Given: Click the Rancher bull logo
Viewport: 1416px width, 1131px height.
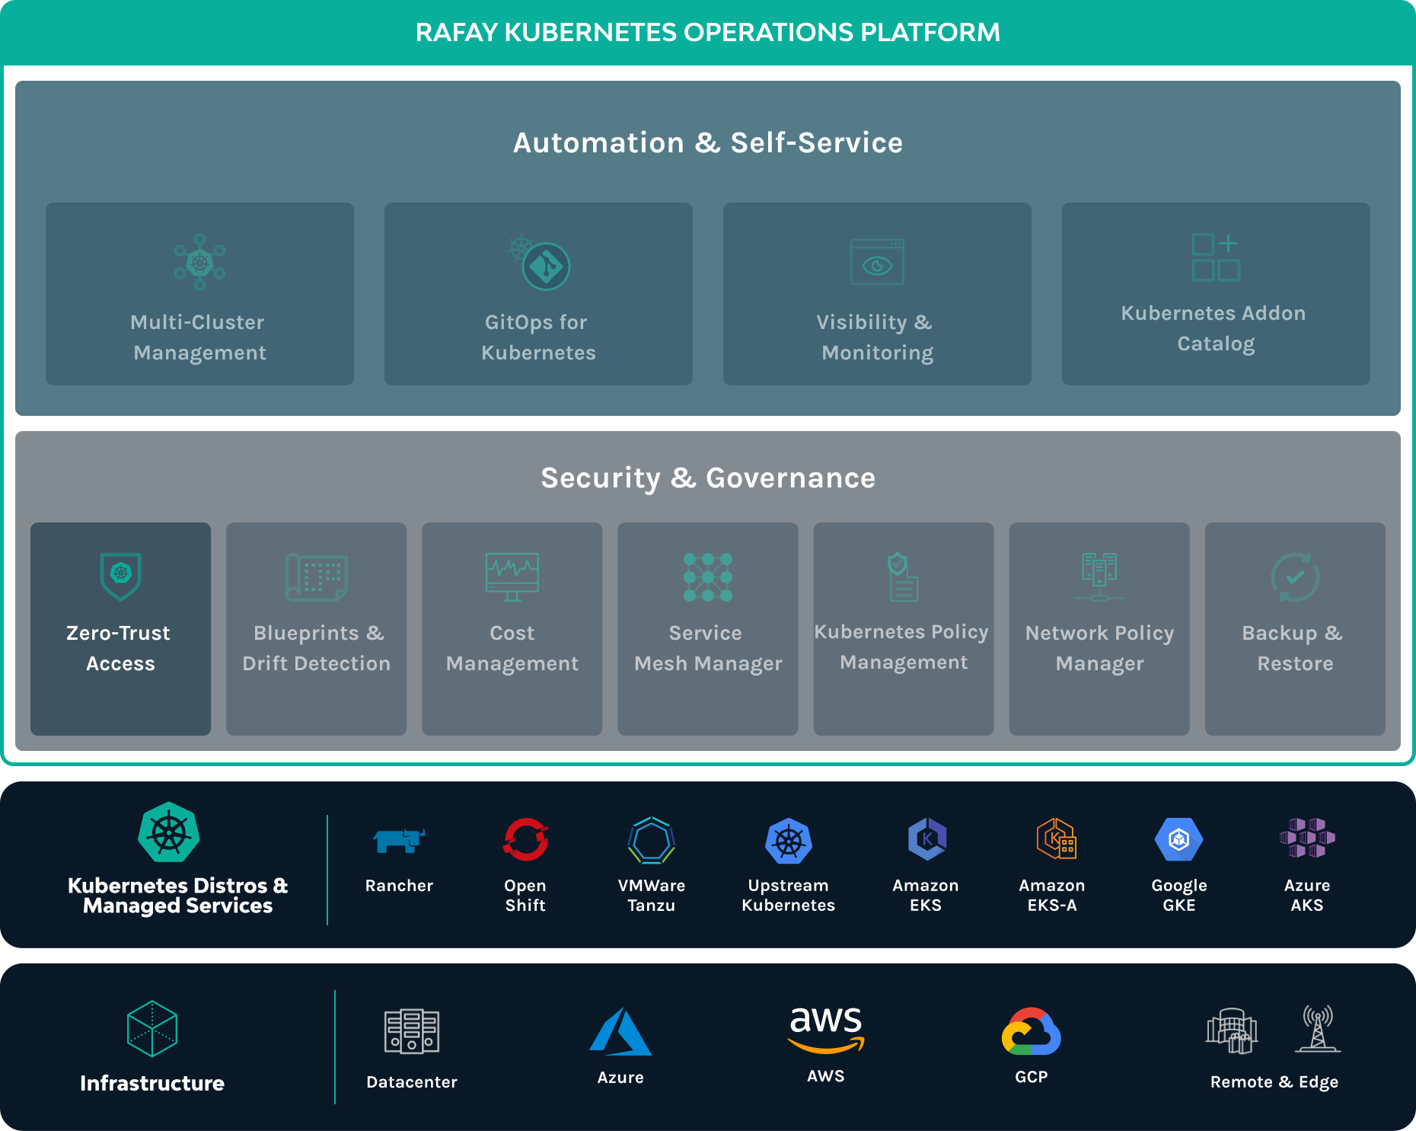Looking at the screenshot, I should (x=399, y=840).
